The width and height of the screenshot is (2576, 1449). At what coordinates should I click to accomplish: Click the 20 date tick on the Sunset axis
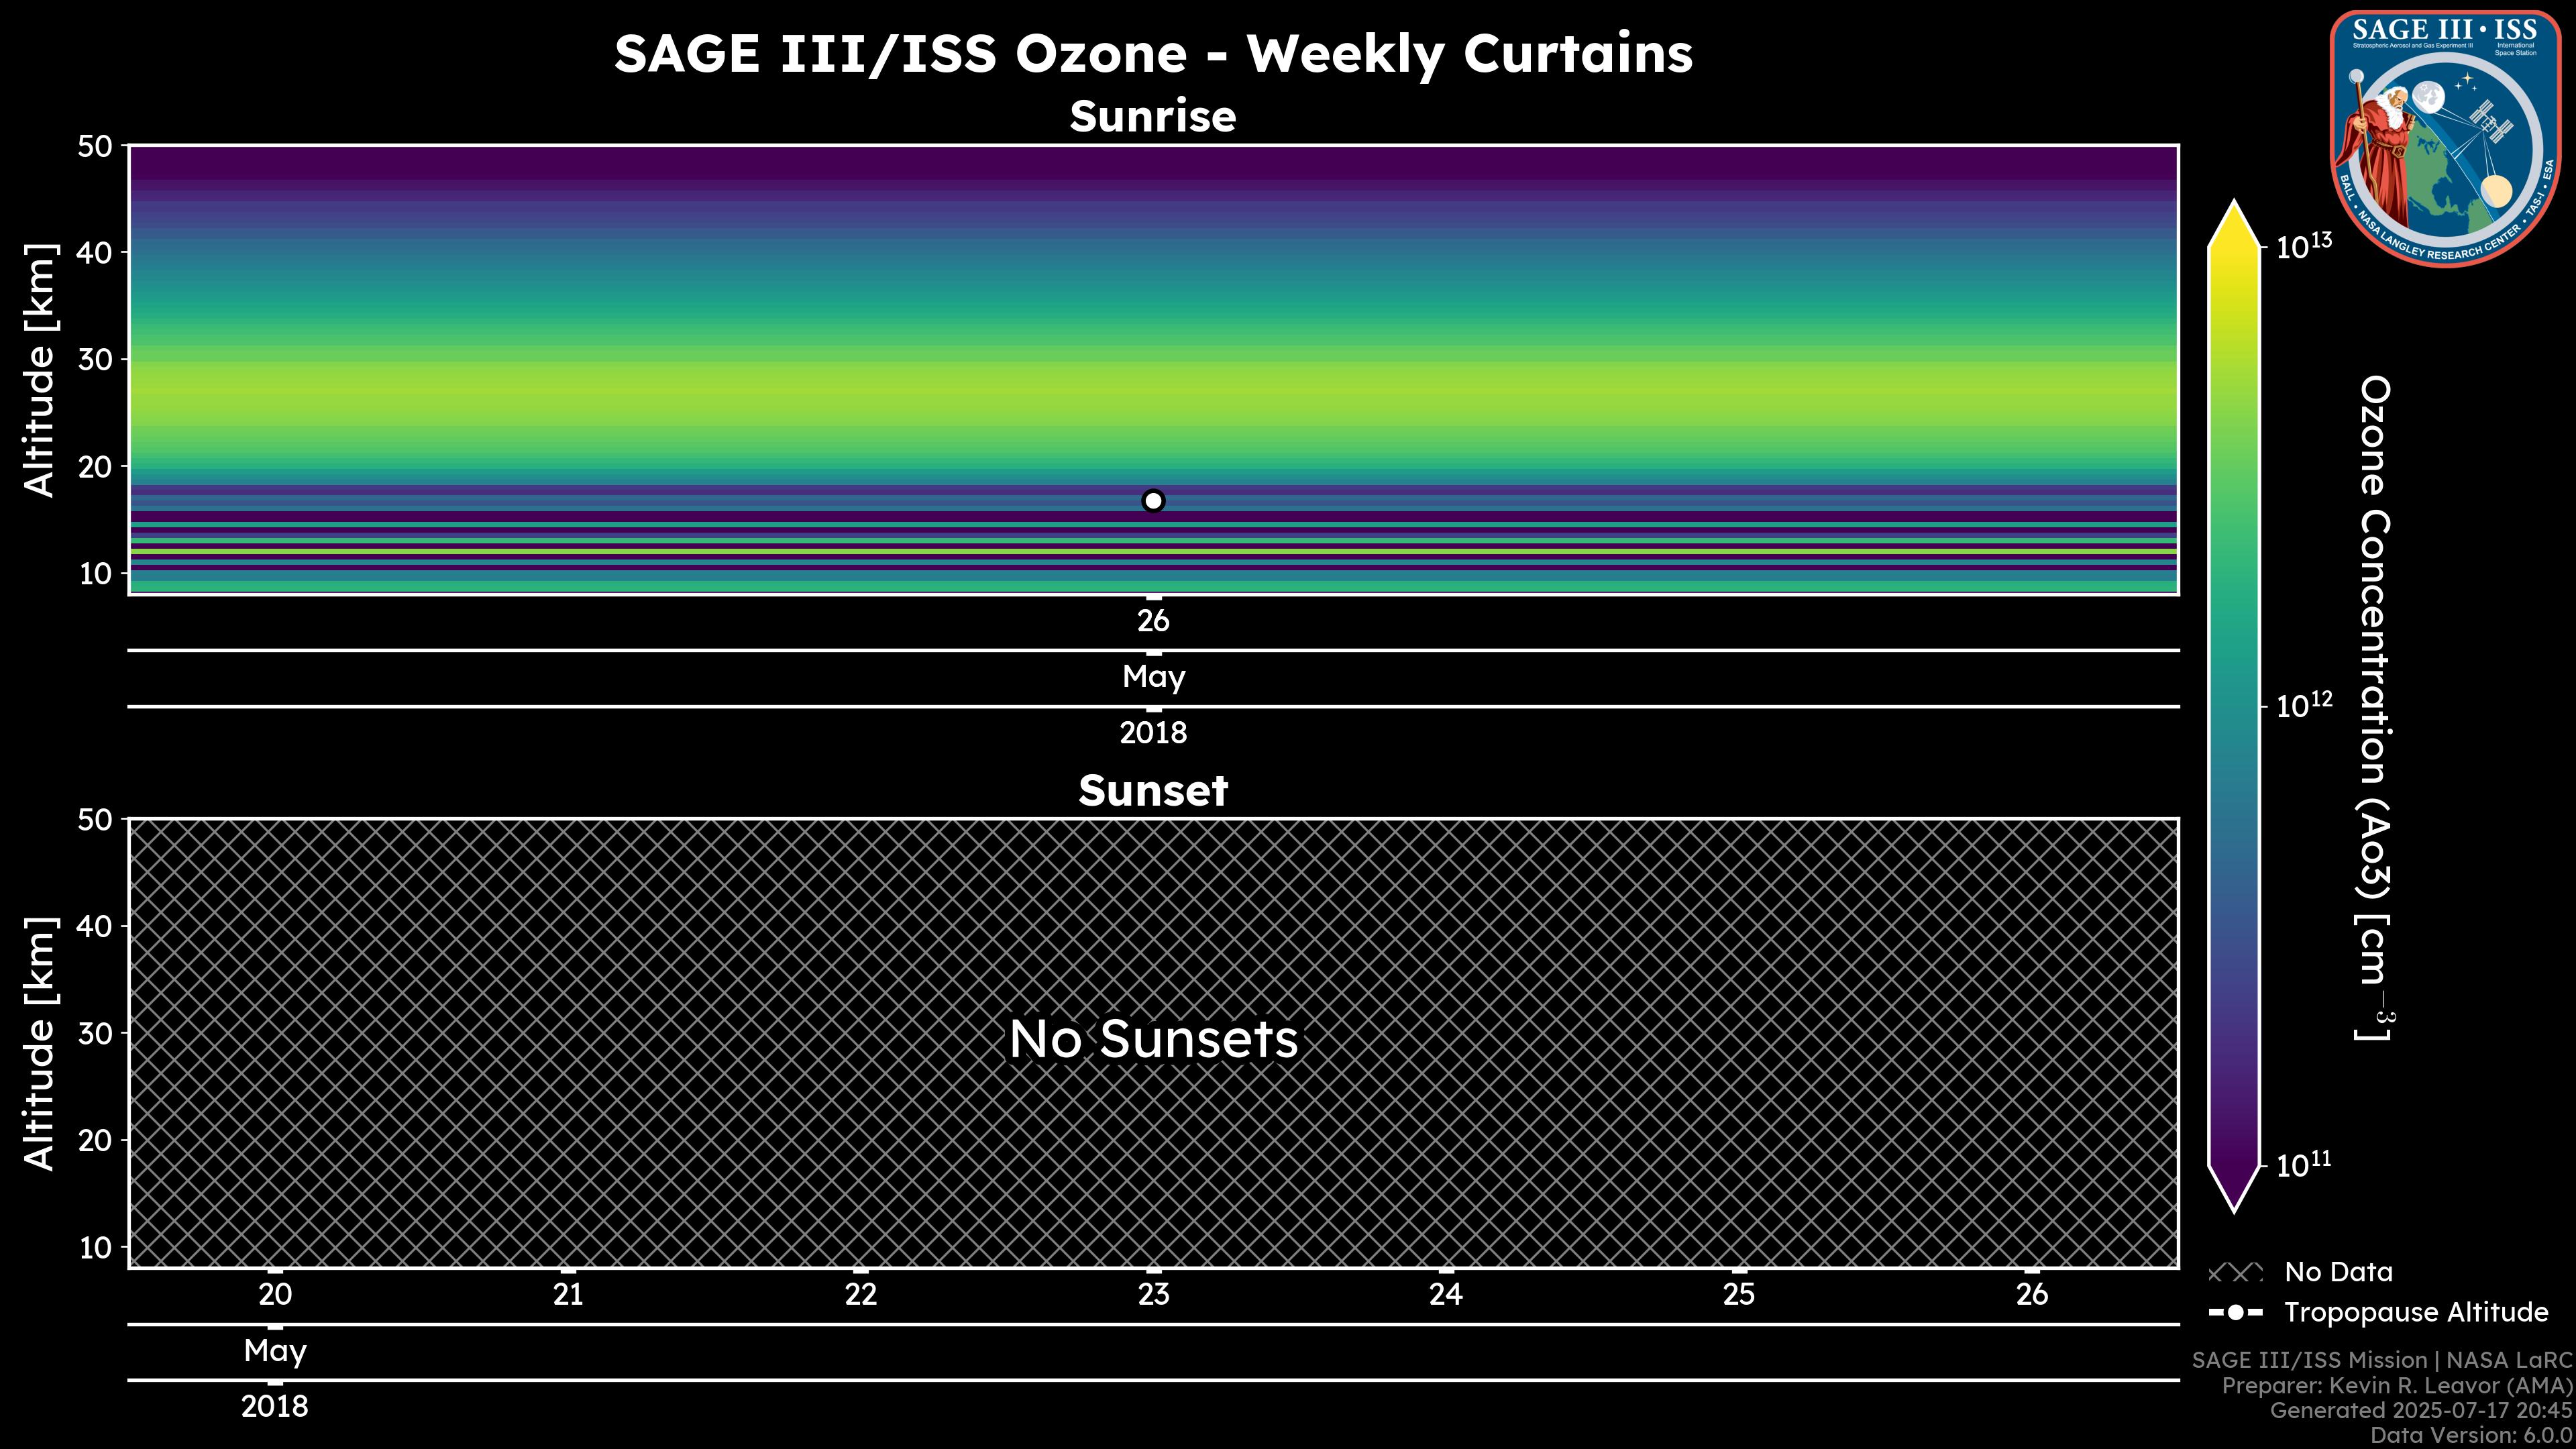coord(275,1294)
